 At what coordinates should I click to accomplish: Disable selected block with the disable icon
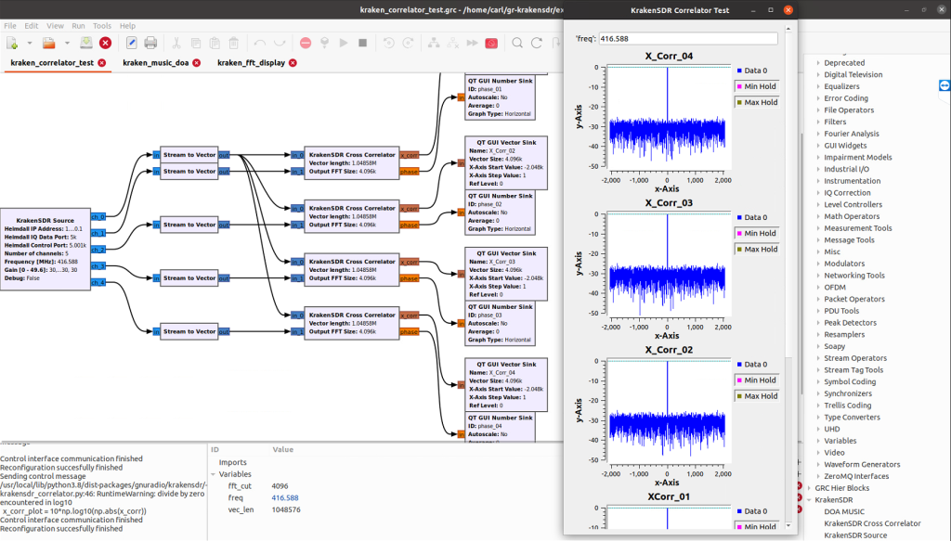click(x=453, y=43)
